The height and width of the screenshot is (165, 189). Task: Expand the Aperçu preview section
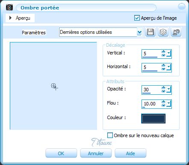coord(10,18)
